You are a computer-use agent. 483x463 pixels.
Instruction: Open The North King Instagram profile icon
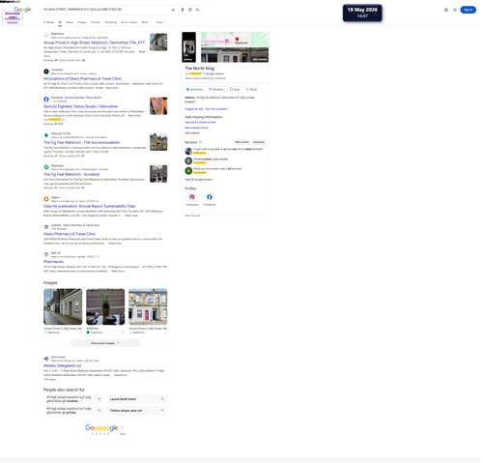193,198
